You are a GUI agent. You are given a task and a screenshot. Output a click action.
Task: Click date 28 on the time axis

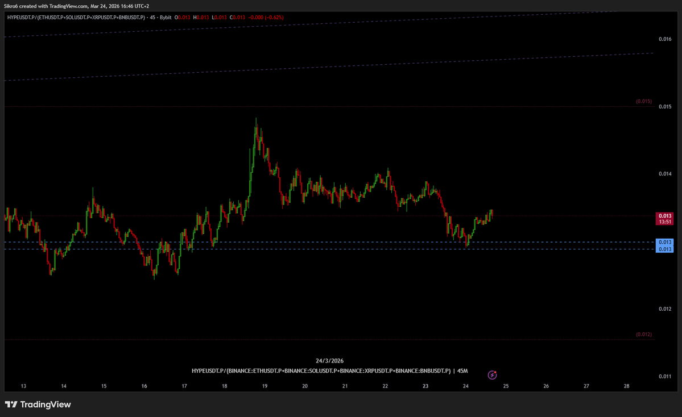click(x=626, y=386)
